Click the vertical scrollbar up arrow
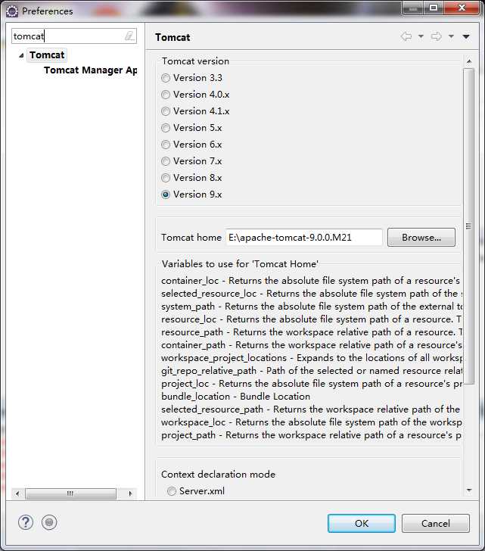 [x=469, y=61]
